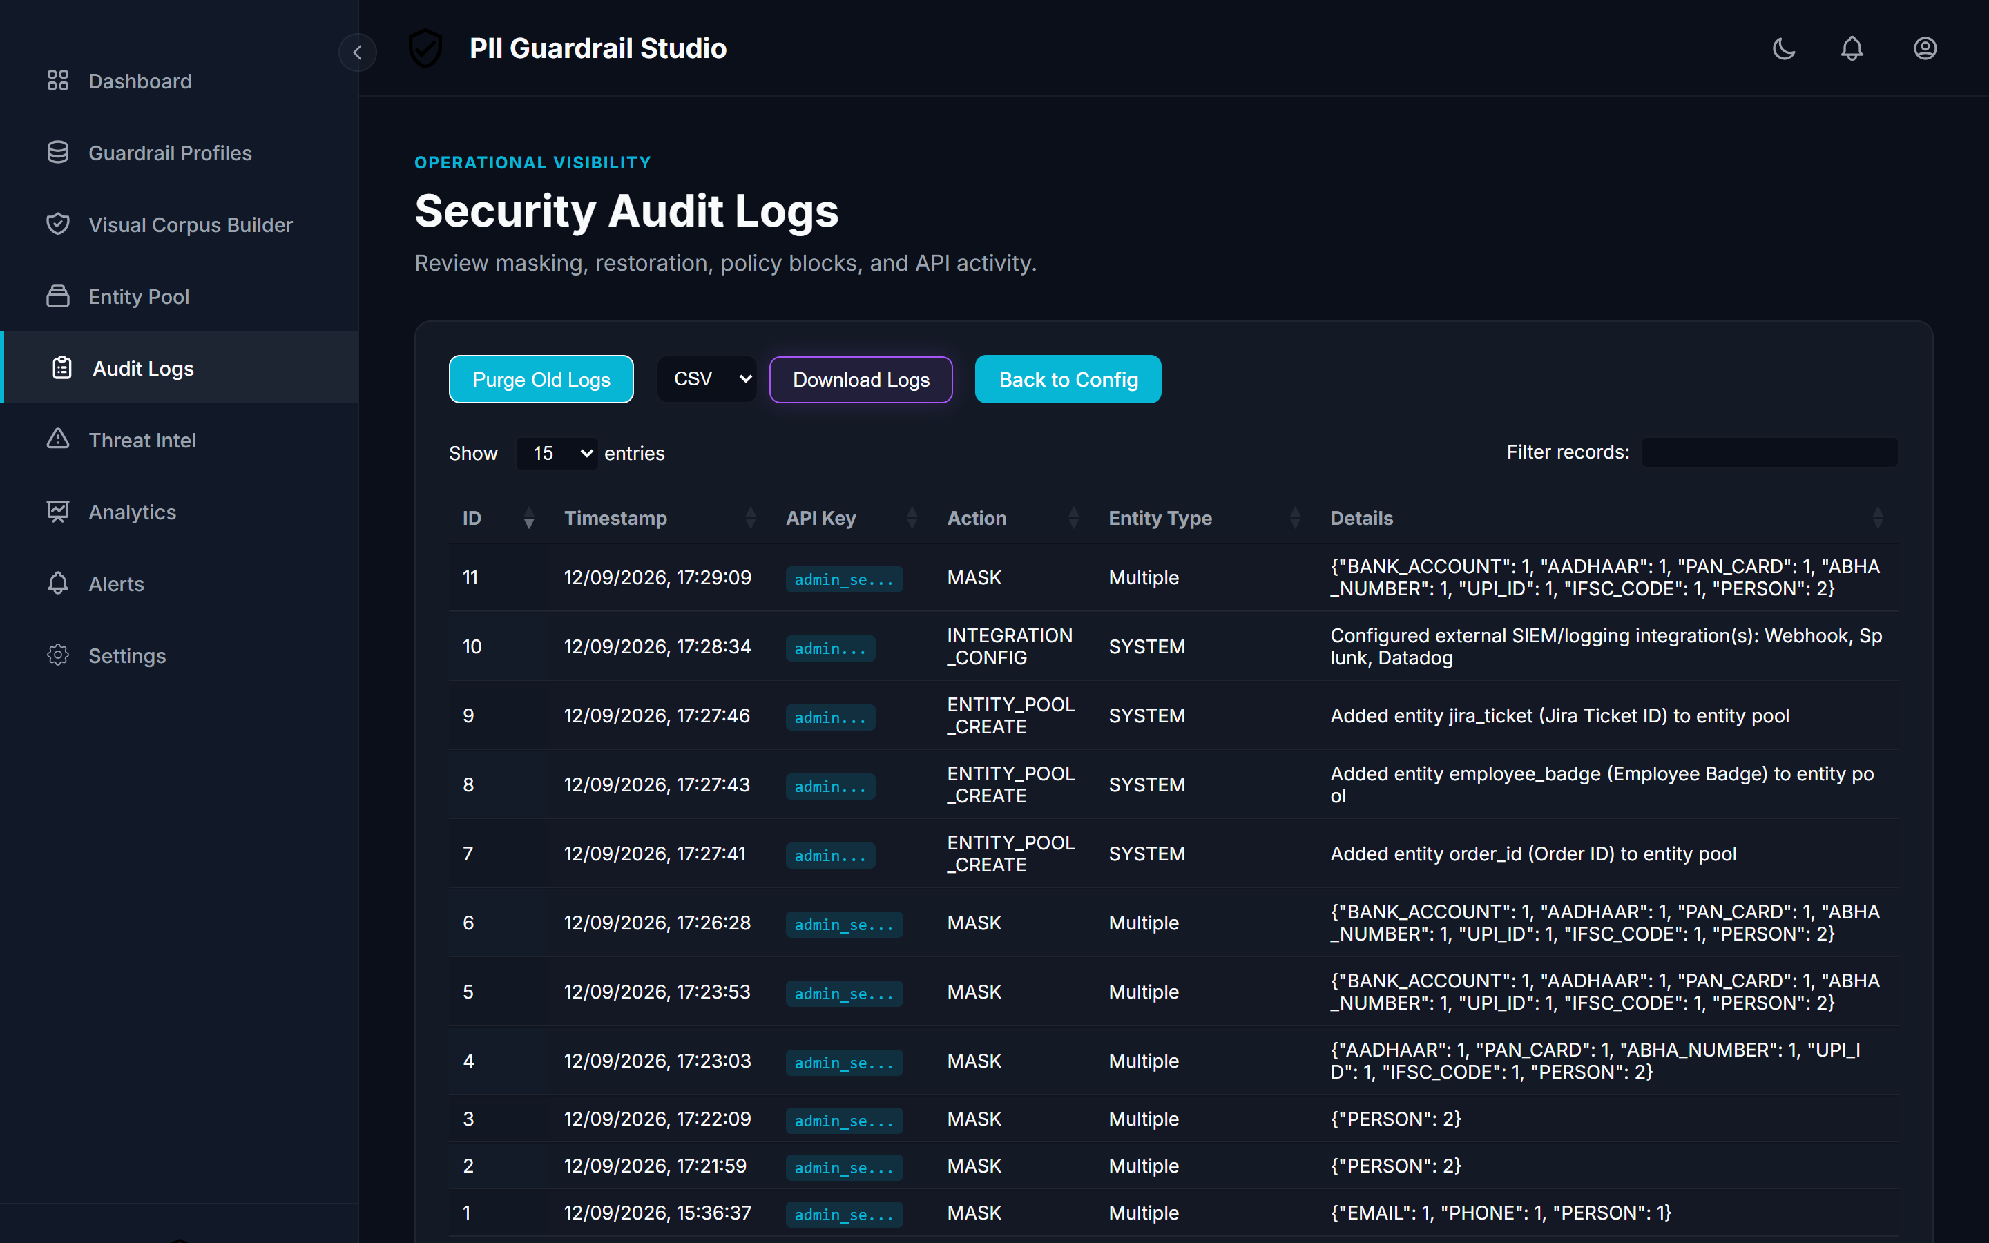Open notifications via the header bell icon

pos(1852,48)
